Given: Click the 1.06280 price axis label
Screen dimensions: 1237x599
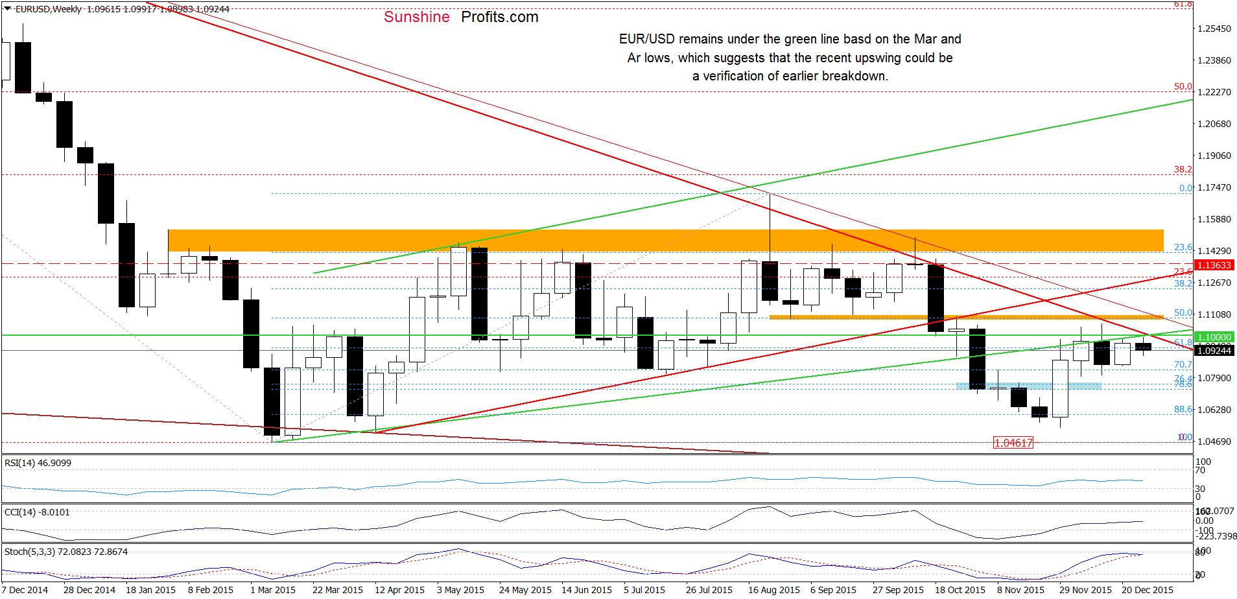Looking at the screenshot, I should point(1214,410).
